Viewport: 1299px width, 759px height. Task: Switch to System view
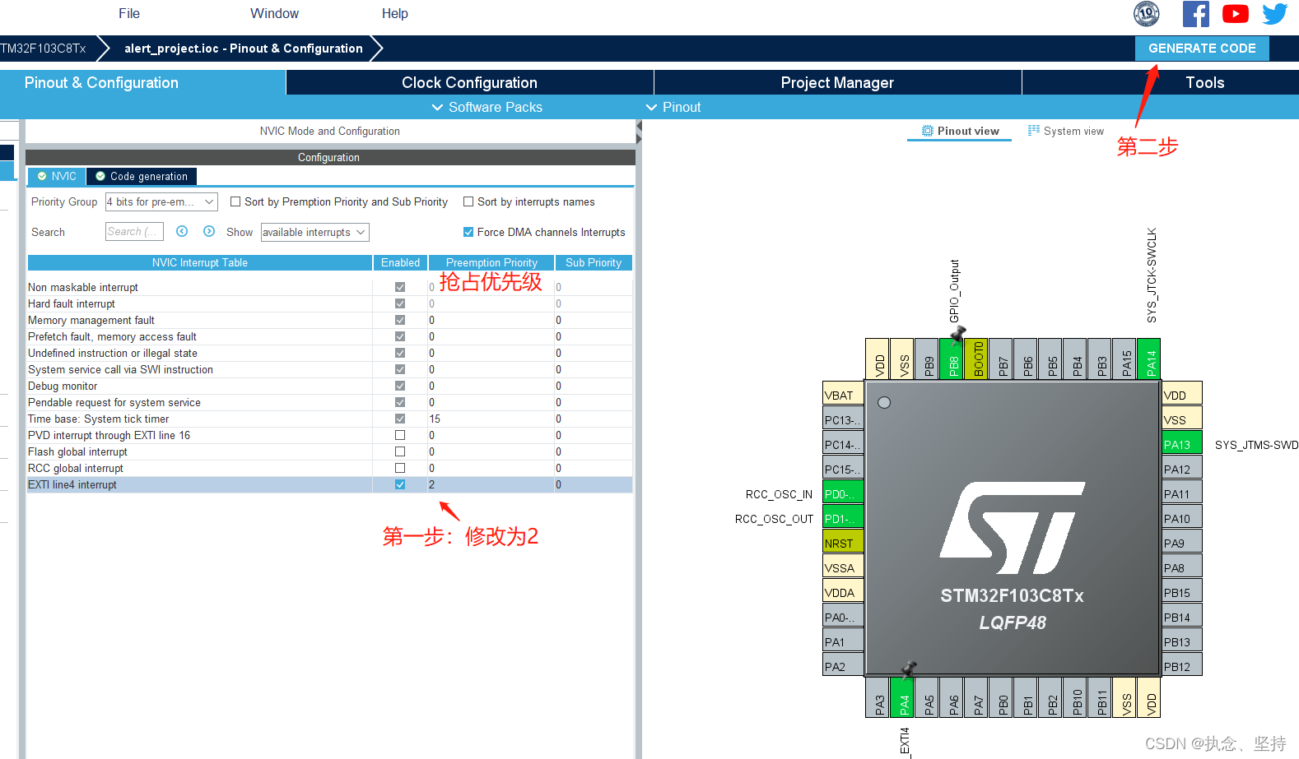tap(1066, 131)
